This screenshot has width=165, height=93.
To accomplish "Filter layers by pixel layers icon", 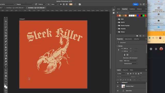I will (128, 74).
